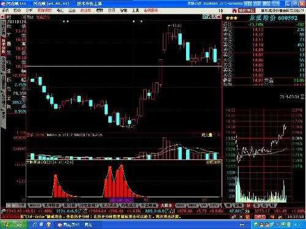Screen dimensions: 306x229
Task: Click the red banner button beside home icon
Action: click(x=247, y=10)
